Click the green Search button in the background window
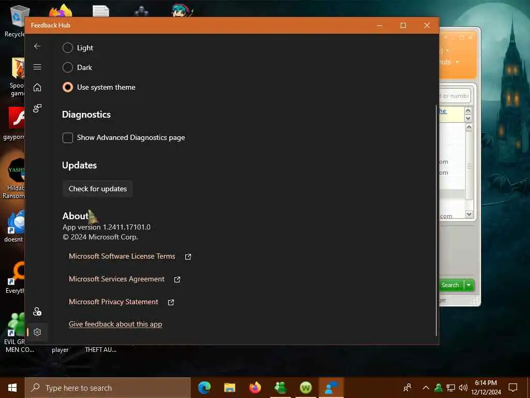The width and height of the screenshot is (530, 398). (x=451, y=285)
